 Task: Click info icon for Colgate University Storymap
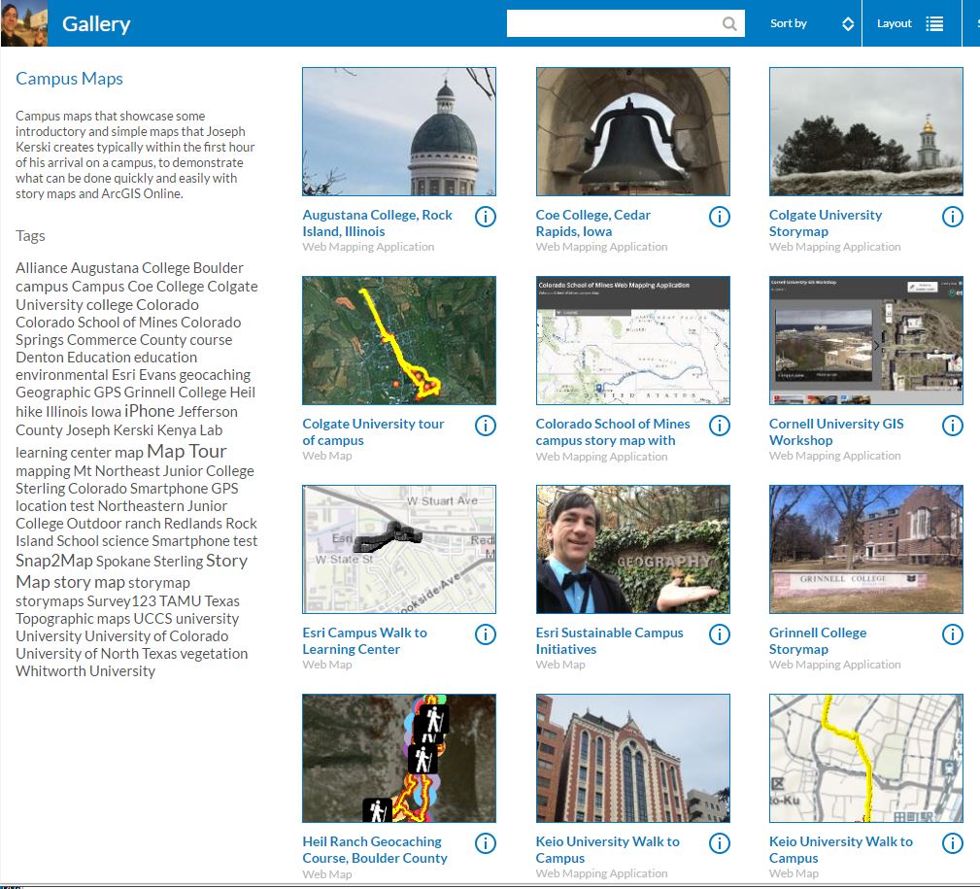953,217
